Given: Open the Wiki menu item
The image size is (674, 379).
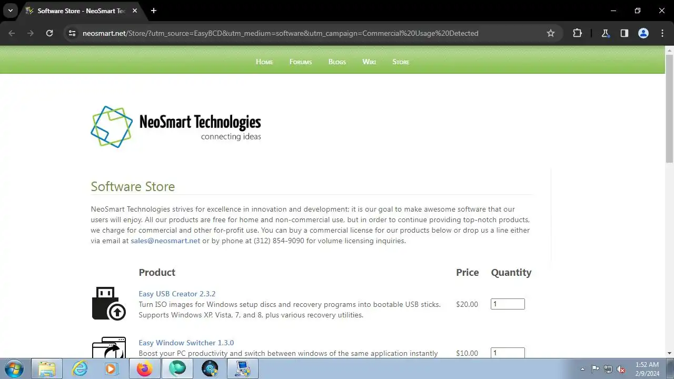Looking at the screenshot, I should tap(369, 62).
